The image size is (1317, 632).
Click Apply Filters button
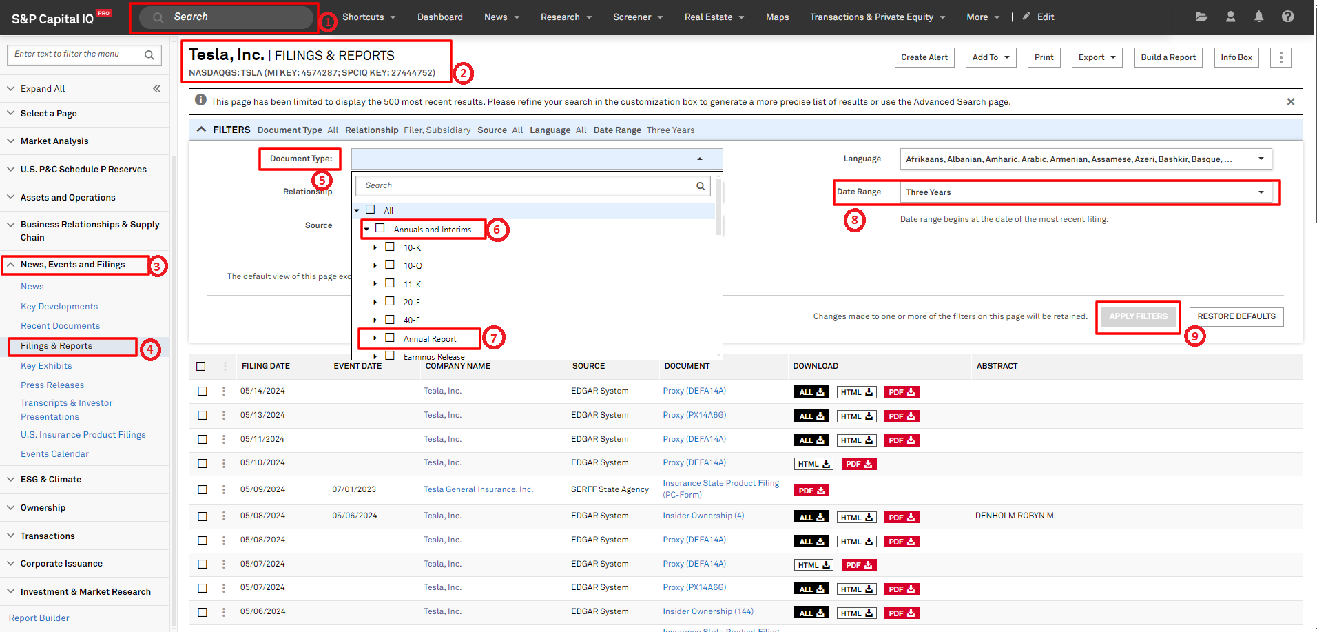coord(1139,317)
